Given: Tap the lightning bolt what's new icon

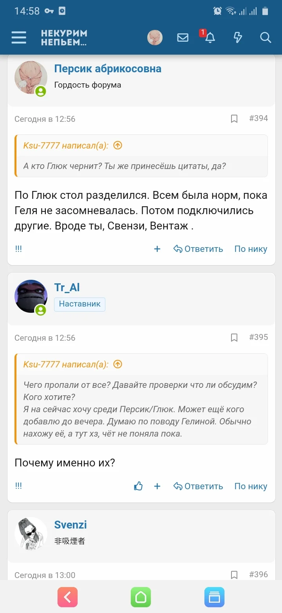Looking at the screenshot, I should pos(238,38).
